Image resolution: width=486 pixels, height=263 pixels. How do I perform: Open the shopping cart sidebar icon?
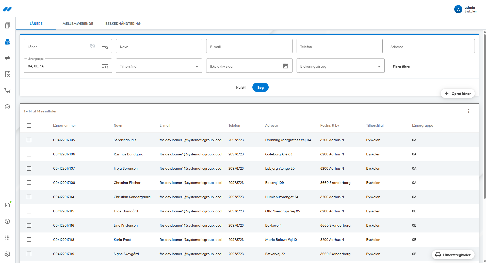[x=7, y=91]
